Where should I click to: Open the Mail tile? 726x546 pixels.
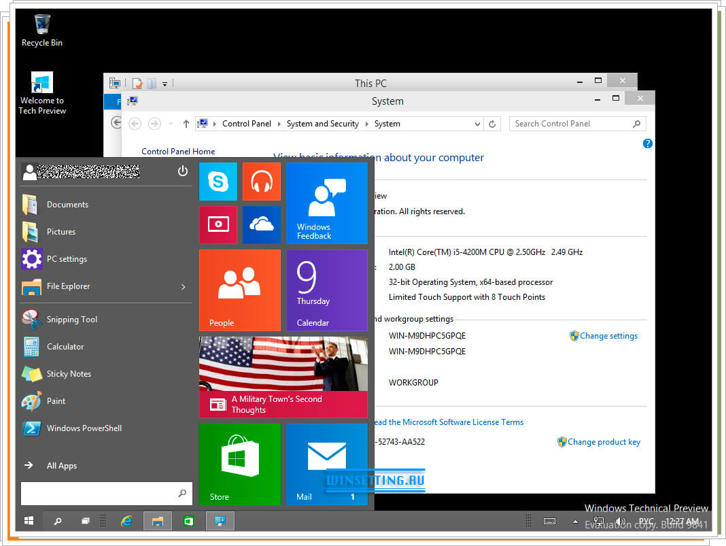pos(327,464)
